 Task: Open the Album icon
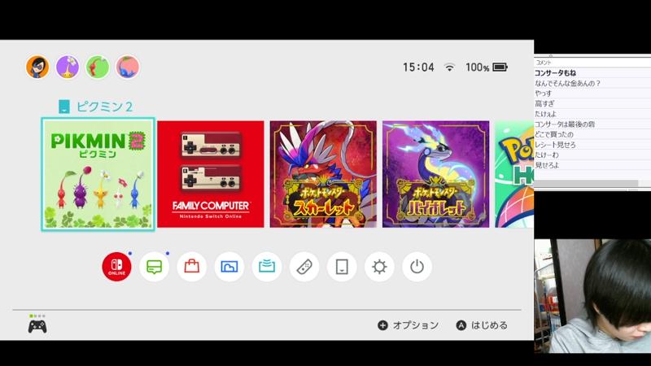tap(229, 267)
